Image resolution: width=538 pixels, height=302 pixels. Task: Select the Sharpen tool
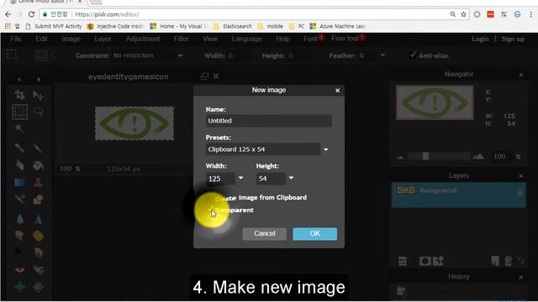point(38,219)
